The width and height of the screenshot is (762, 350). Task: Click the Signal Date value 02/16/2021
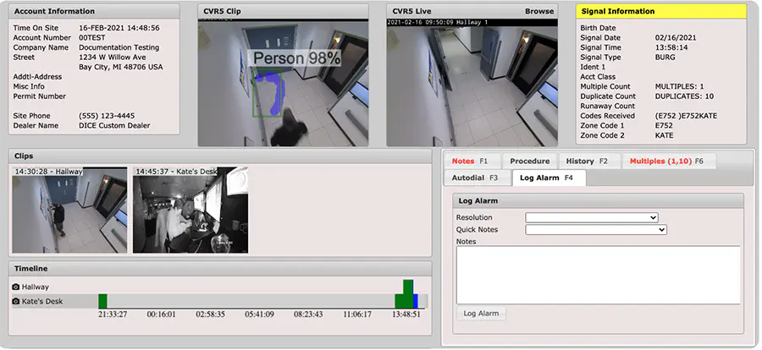pos(676,38)
